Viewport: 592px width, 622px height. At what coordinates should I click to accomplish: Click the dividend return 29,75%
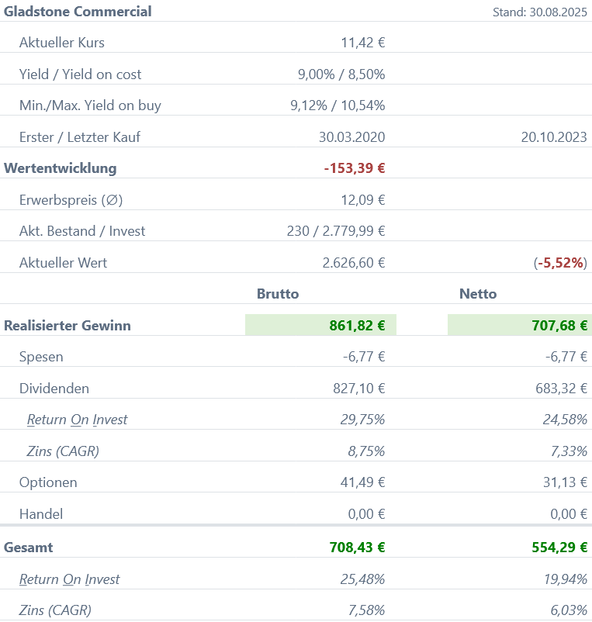(362, 420)
